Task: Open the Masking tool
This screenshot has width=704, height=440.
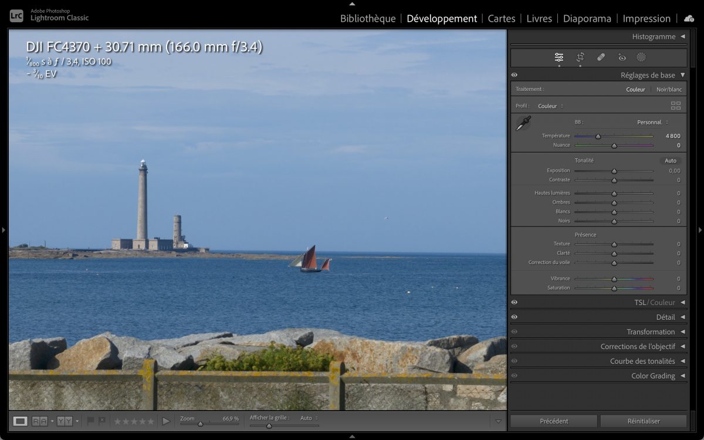Action: 641,57
